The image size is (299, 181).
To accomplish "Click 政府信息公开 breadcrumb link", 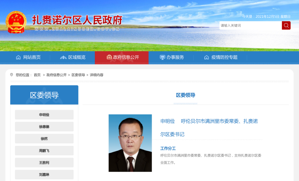I will point(56,75).
